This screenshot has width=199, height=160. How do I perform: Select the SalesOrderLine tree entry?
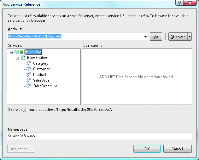coord(45,86)
